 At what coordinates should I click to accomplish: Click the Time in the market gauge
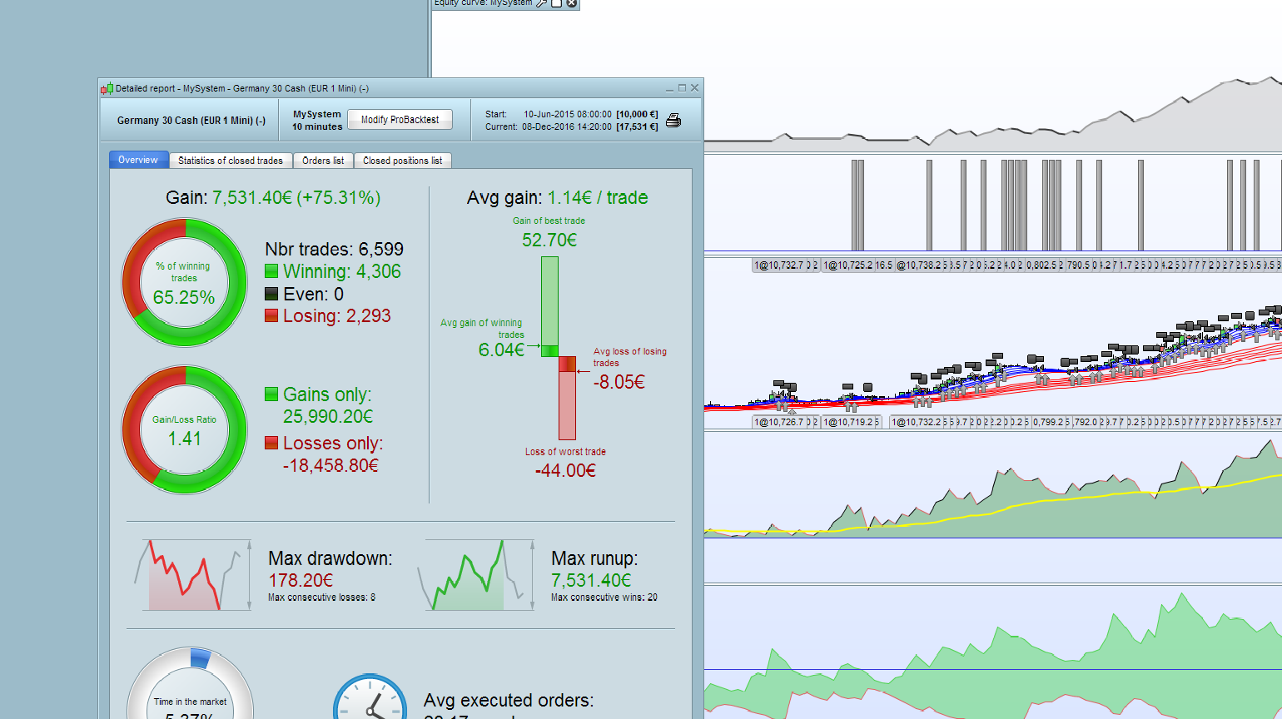click(x=190, y=683)
